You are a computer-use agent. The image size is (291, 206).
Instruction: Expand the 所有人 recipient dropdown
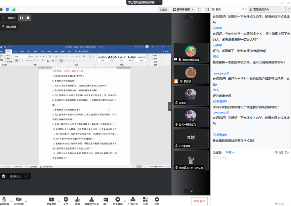click(231, 152)
